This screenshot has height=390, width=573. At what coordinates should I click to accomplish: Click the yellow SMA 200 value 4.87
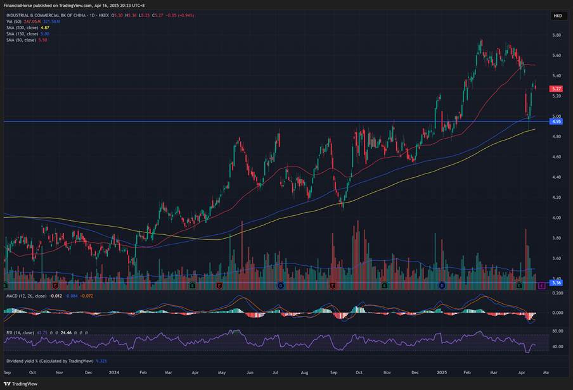coord(45,28)
